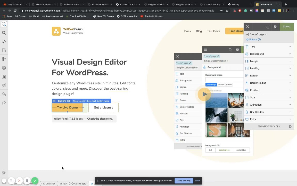Image resolution: width=297 pixels, height=186 pixels.
Task: Expand the Box Shadow property section
Action: 269,112
